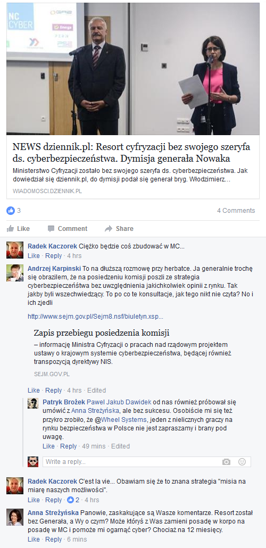Open Anna Streżyńska's avatar at bottom comment
The width and height of the screenshot is (266, 548).
tap(15, 517)
